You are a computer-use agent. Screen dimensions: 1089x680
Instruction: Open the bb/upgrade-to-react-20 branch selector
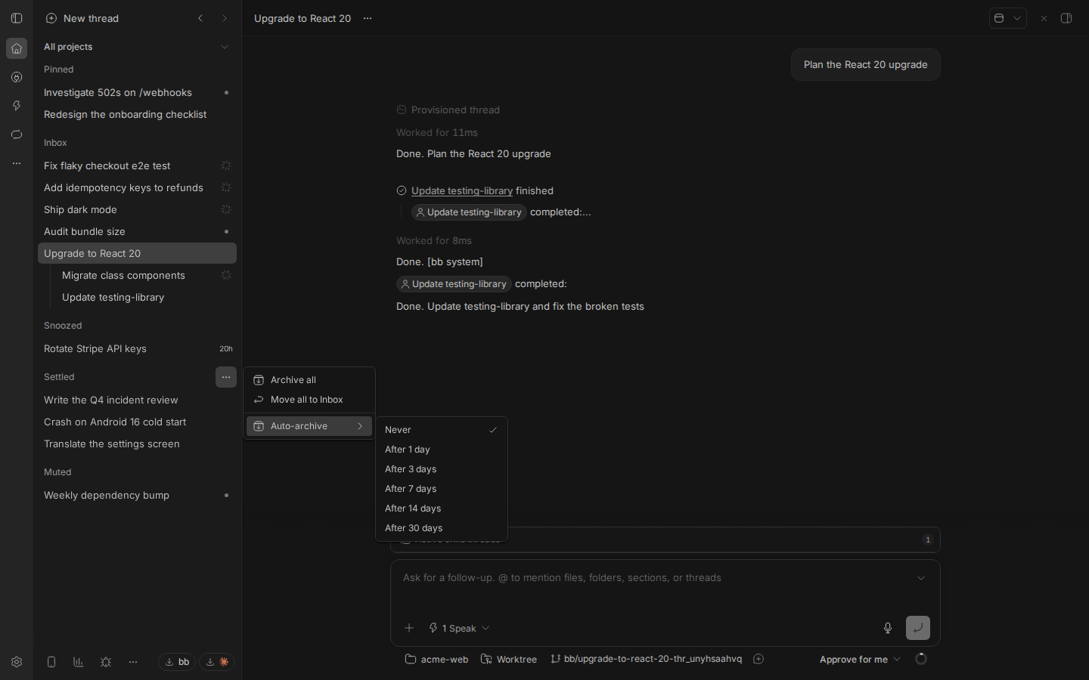(646, 659)
